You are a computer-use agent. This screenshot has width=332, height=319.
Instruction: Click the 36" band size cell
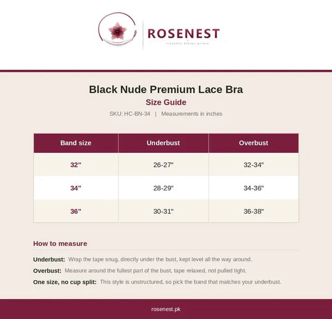[76, 211]
